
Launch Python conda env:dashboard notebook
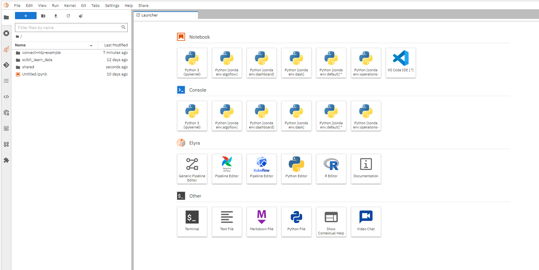point(262,63)
